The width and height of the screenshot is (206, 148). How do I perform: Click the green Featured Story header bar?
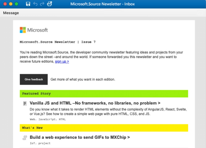point(104,93)
